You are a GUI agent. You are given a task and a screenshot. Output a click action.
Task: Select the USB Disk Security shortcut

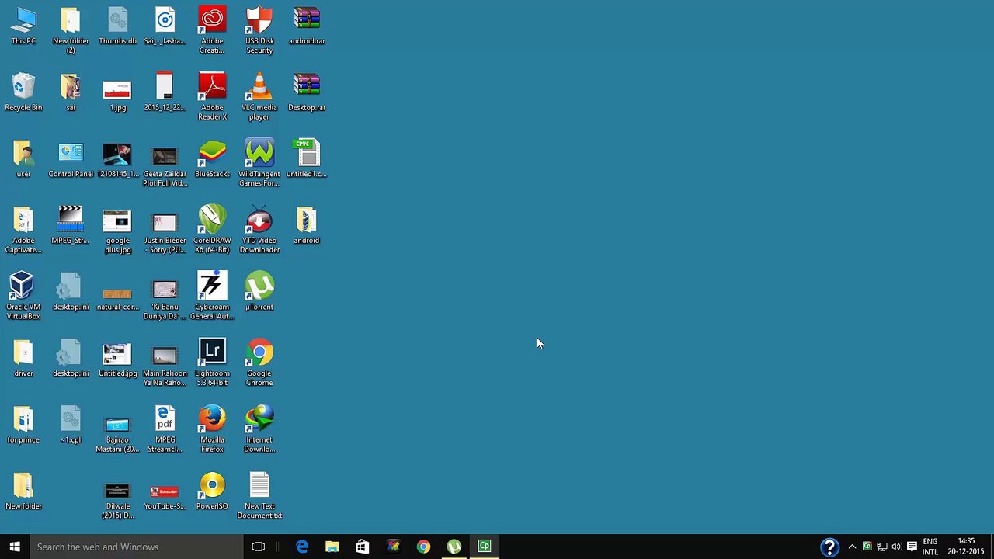click(x=259, y=30)
